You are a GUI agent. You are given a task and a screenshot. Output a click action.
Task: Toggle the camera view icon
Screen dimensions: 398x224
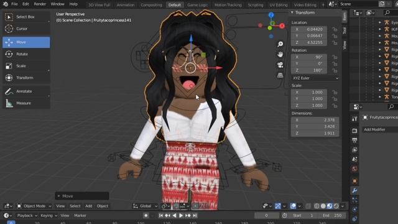click(x=280, y=65)
